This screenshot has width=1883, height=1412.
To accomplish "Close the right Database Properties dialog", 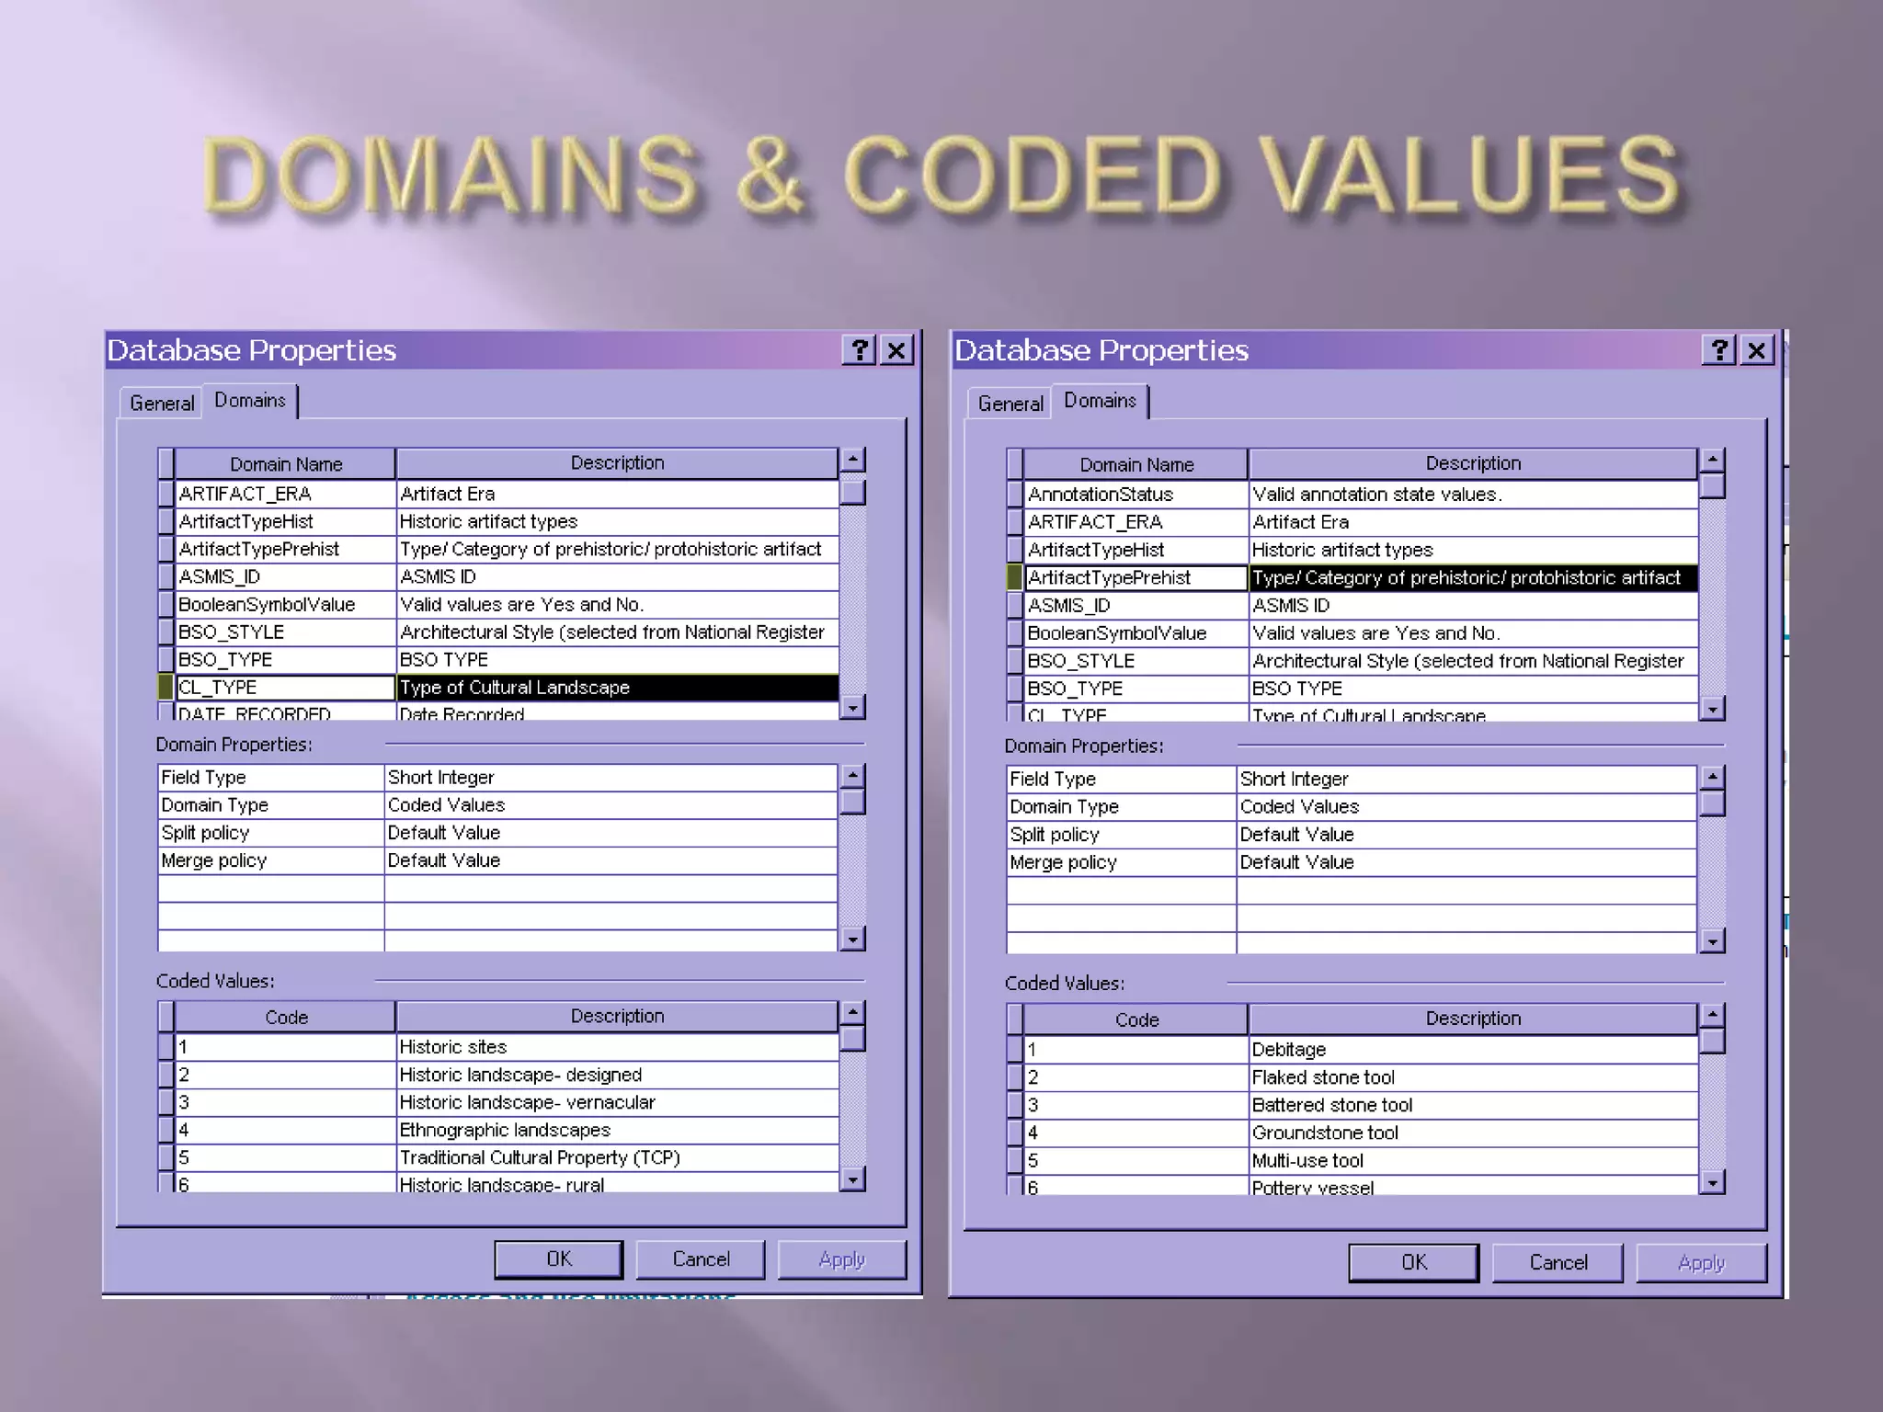I will pos(1756,350).
